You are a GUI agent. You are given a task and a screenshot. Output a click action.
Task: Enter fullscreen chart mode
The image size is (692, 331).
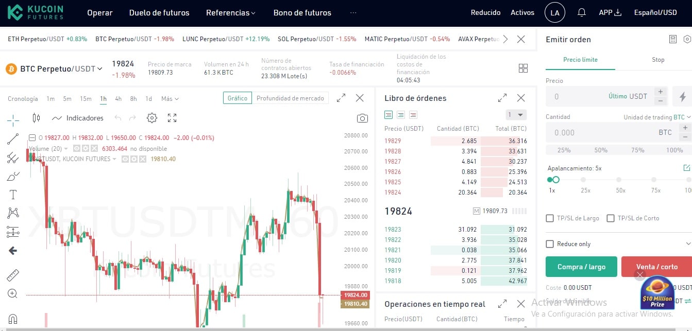172,118
